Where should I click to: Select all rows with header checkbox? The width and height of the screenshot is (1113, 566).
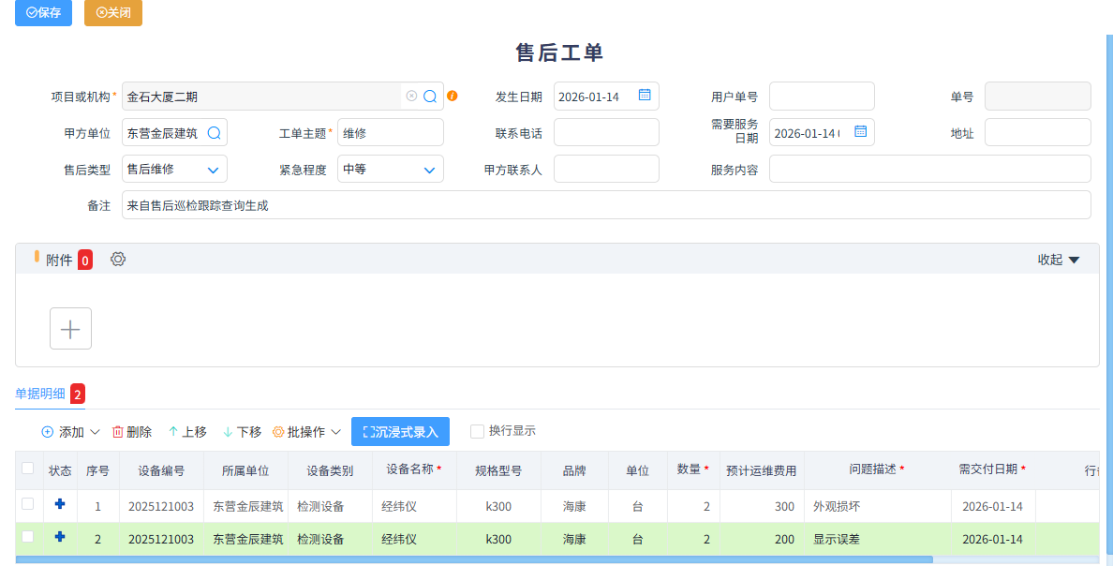[x=26, y=469]
